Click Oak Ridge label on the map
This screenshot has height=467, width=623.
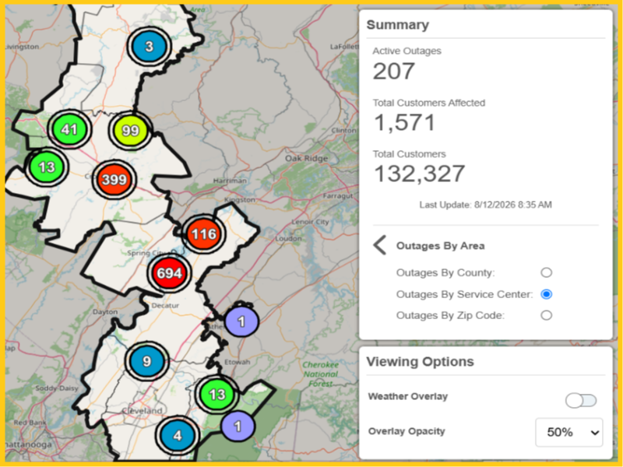[x=306, y=158]
